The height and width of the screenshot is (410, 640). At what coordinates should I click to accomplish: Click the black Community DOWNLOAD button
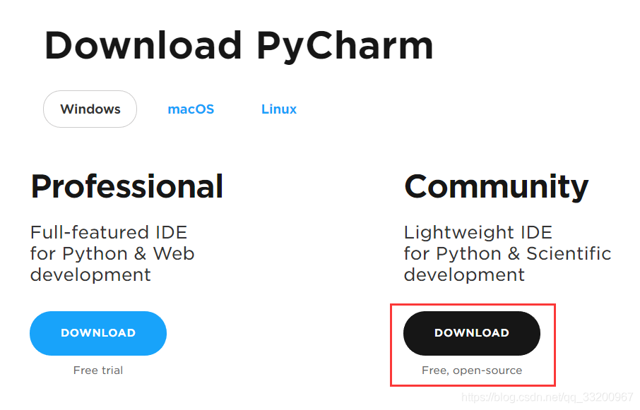(472, 333)
